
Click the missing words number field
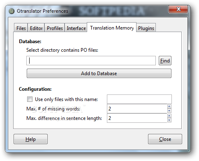137,109
